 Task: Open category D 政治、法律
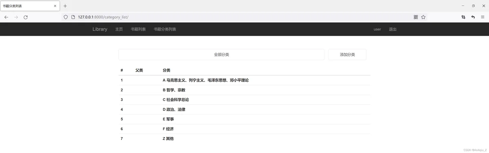pos(174,109)
